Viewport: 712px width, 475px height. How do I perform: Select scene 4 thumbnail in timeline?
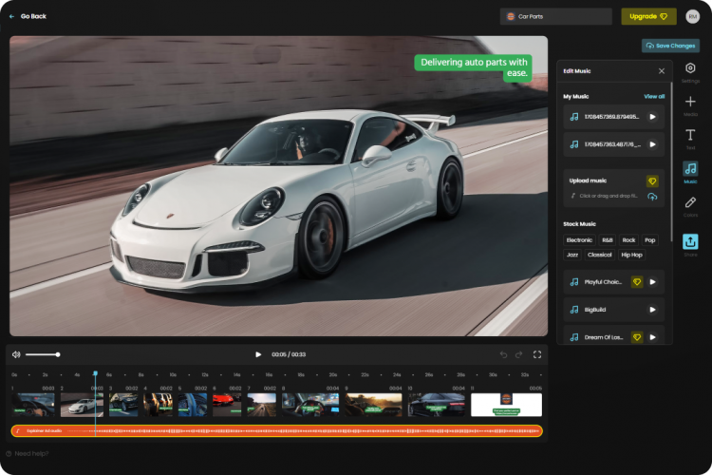coord(158,405)
